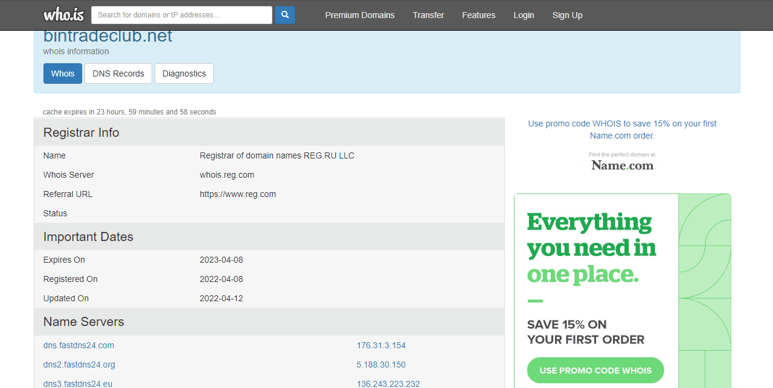Screen dimensions: 773x388
Task: Click the Login link
Action: [x=524, y=15]
